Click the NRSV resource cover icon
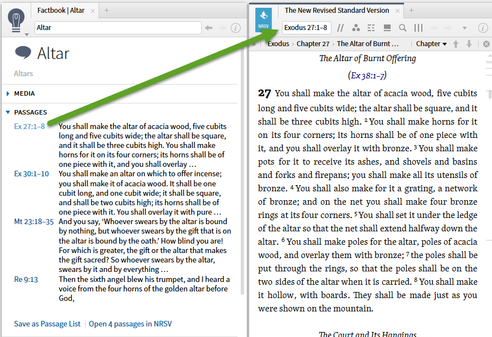 coord(264,19)
